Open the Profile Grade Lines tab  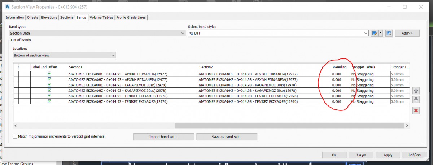[131, 17]
